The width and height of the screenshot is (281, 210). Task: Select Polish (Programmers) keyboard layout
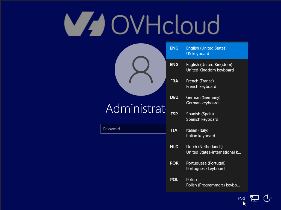[207, 182]
